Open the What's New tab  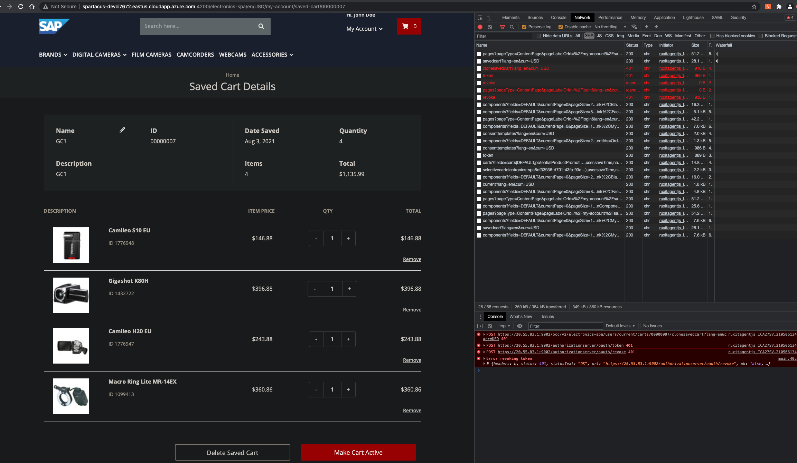pyautogui.click(x=521, y=316)
